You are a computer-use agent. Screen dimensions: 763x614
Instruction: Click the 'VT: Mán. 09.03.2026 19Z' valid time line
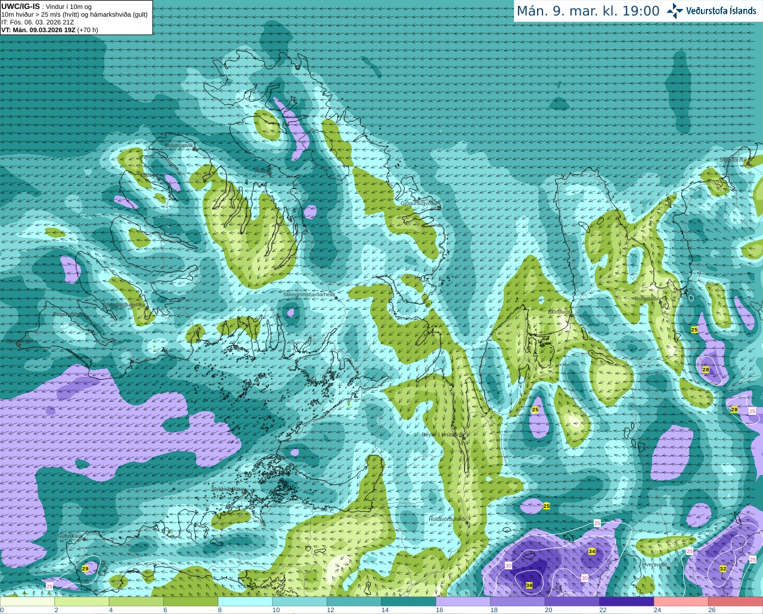[x=49, y=30]
